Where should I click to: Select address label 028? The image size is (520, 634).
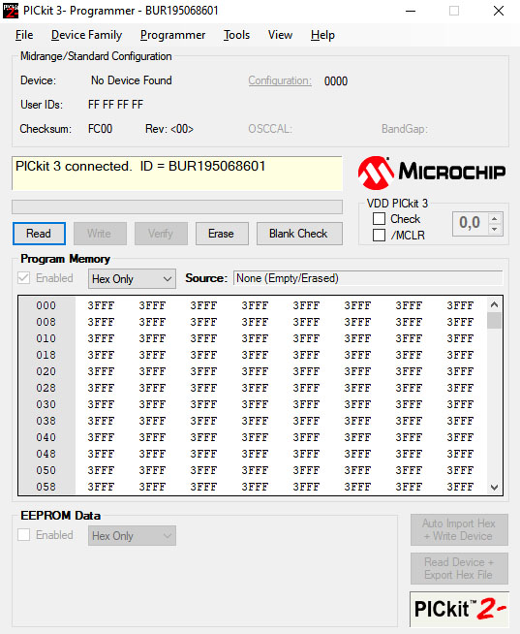click(46, 388)
